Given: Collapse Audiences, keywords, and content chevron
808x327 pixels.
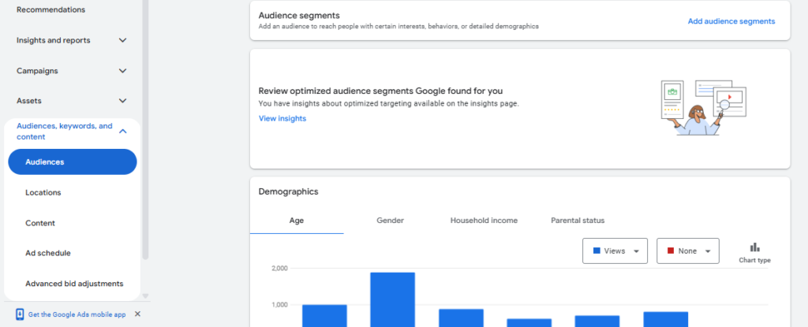Looking at the screenshot, I should pos(122,132).
